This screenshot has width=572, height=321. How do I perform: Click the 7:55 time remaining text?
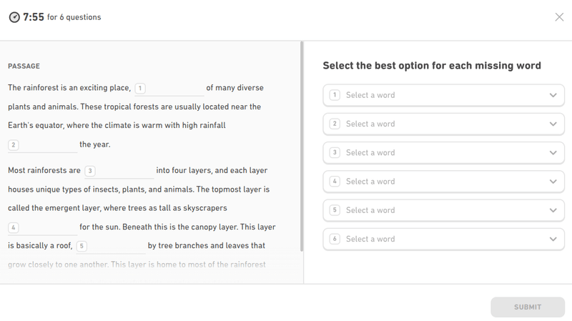pos(34,17)
